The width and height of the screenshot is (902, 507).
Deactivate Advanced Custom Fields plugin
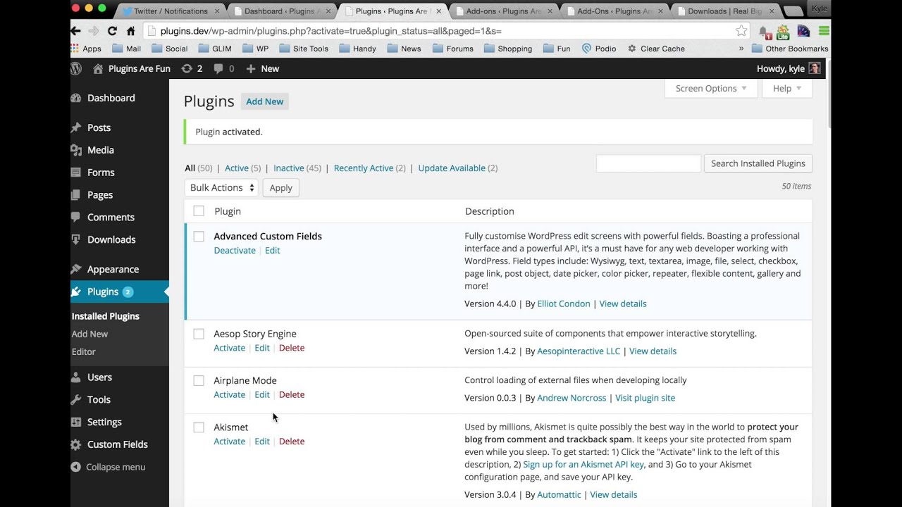click(x=235, y=251)
